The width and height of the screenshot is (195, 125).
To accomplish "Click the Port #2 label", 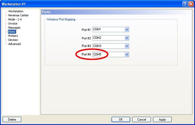I will point(86,38).
